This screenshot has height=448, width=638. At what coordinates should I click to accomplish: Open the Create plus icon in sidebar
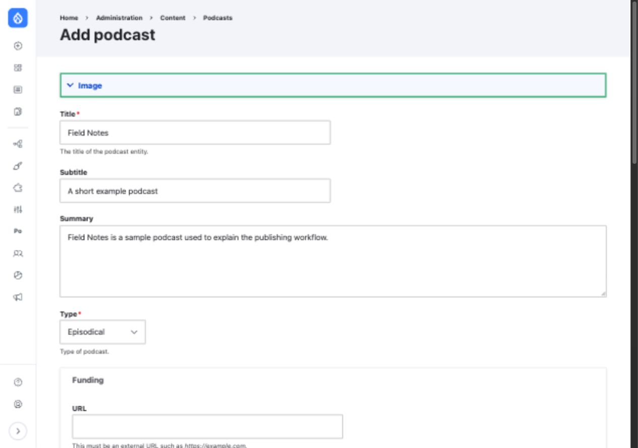click(18, 46)
